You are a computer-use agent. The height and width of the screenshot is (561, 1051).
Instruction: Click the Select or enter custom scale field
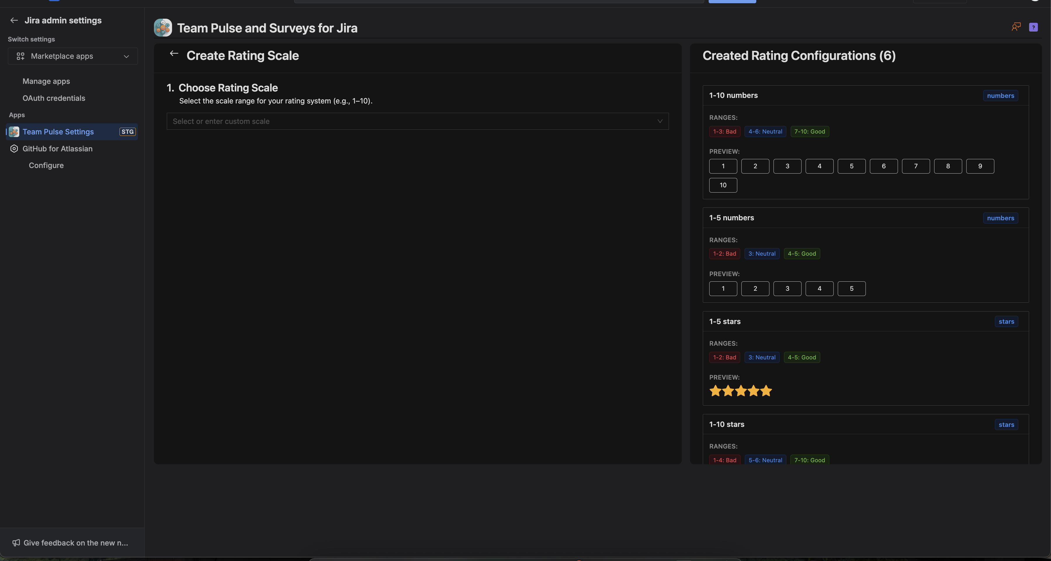(x=408, y=122)
